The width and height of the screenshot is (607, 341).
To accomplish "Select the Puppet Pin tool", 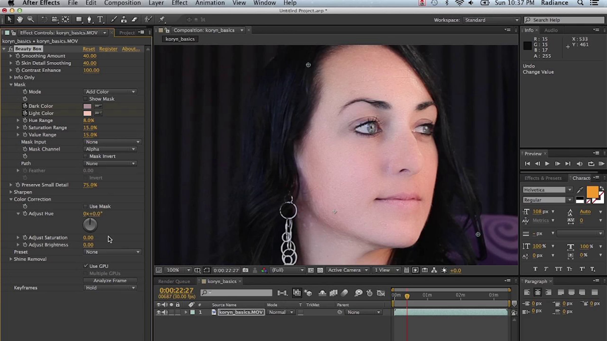I will [x=162, y=19].
